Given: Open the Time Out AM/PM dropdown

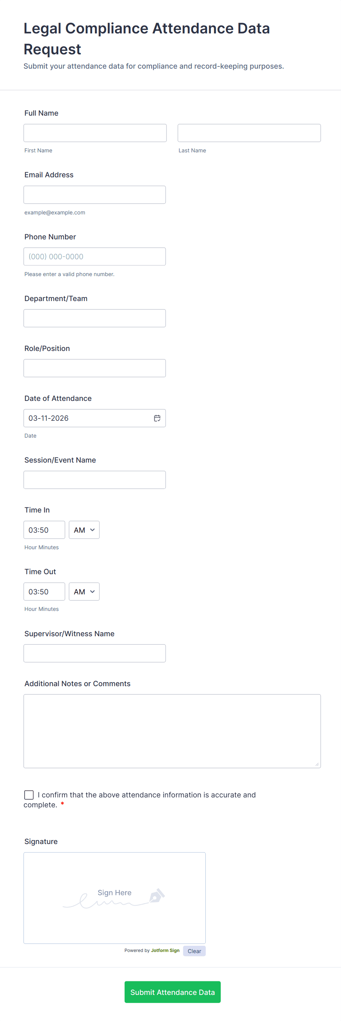Looking at the screenshot, I should (84, 592).
